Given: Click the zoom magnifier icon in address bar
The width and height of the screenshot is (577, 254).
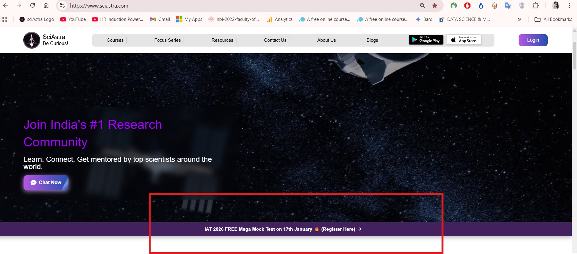Looking at the screenshot, I should tap(422, 5).
